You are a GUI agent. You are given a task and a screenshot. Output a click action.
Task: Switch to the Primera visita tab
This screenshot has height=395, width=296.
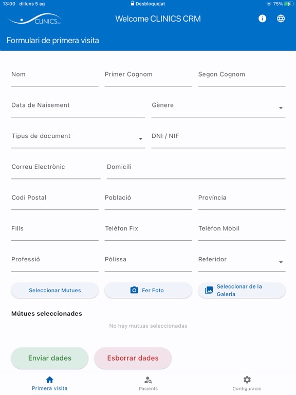[49, 383]
